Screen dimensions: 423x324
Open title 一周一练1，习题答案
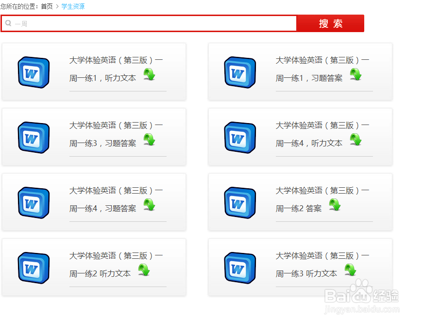point(322,69)
